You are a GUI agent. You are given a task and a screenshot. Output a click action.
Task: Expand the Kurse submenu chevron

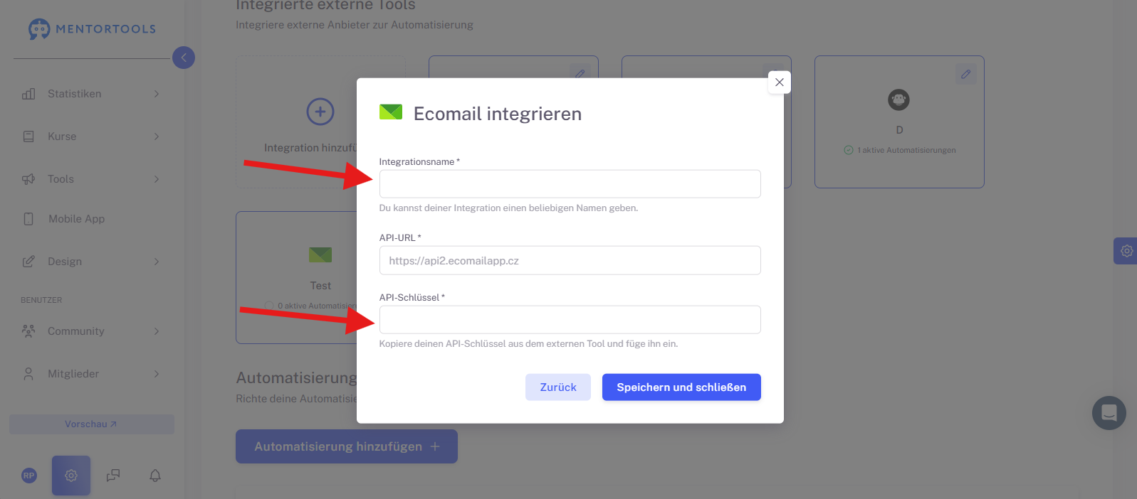157,136
